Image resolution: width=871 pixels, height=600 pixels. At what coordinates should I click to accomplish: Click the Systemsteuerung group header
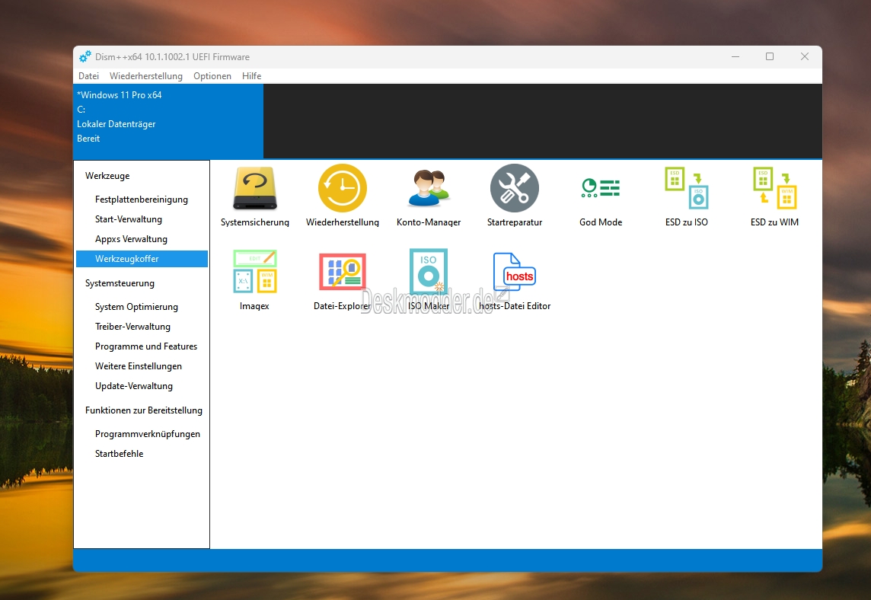[120, 283]
